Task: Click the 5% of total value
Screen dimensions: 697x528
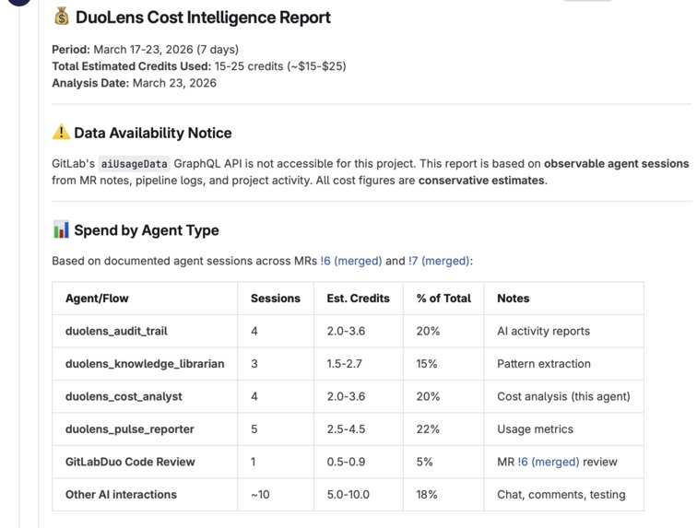Action: pos(424,462)
